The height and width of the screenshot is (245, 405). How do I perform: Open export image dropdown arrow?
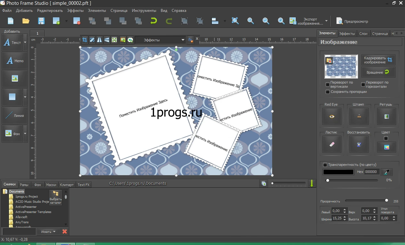(326, 21)
